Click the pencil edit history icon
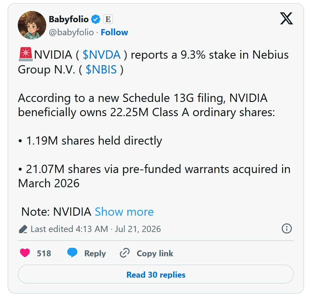The image size is (309, 296). click(x=23, y=229)
